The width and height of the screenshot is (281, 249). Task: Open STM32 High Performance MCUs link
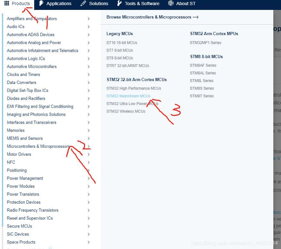134,88
